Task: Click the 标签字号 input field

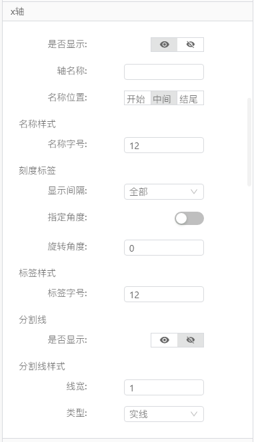Action: point(164,294)
